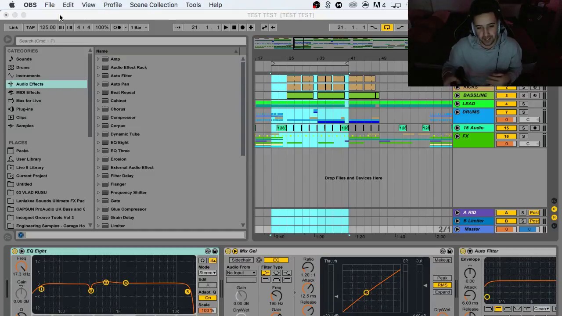Toggle the metronome button
Image resolution: width=562 pixels, height=316 pixels.
tap(117, 27)
